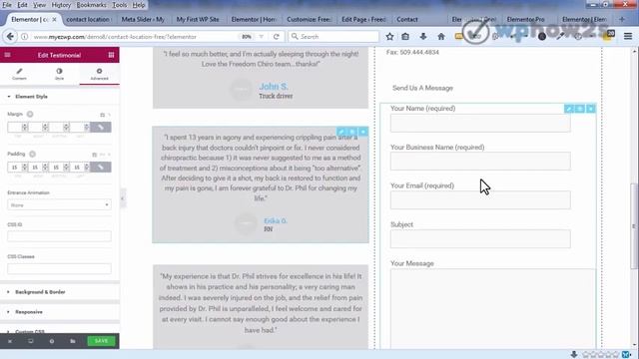The image size is (639, 359).
Task: Open the File menu
Action: point(7,5)
